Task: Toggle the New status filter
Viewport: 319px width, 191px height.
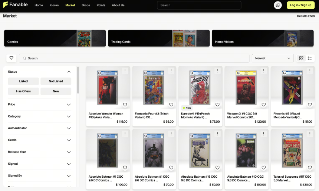Action: click(56, 91)
